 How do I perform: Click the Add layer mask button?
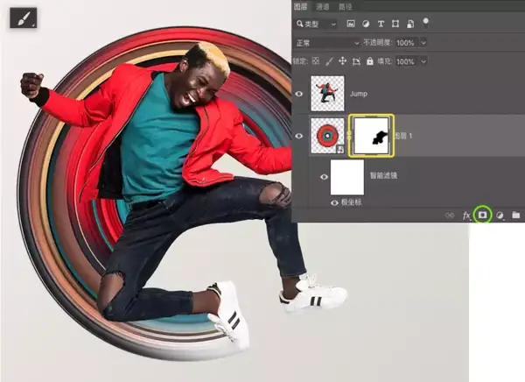[482, 214]
